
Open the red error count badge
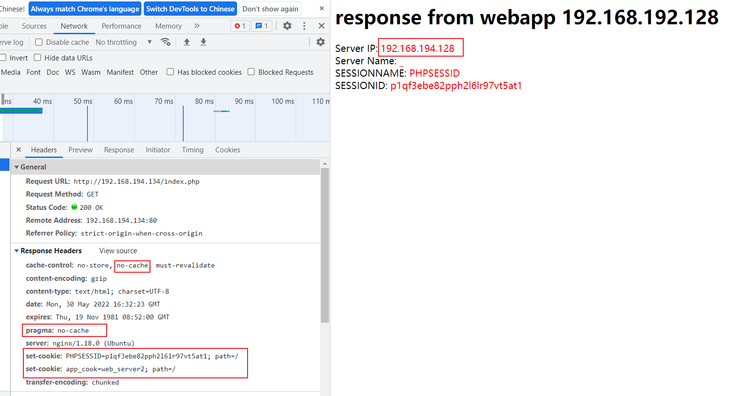pyautogui.click(x=240, y=26)
